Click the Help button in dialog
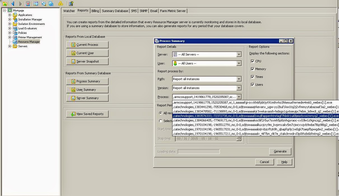This screenshot has width=339, height=196. [x=284, y=162]
